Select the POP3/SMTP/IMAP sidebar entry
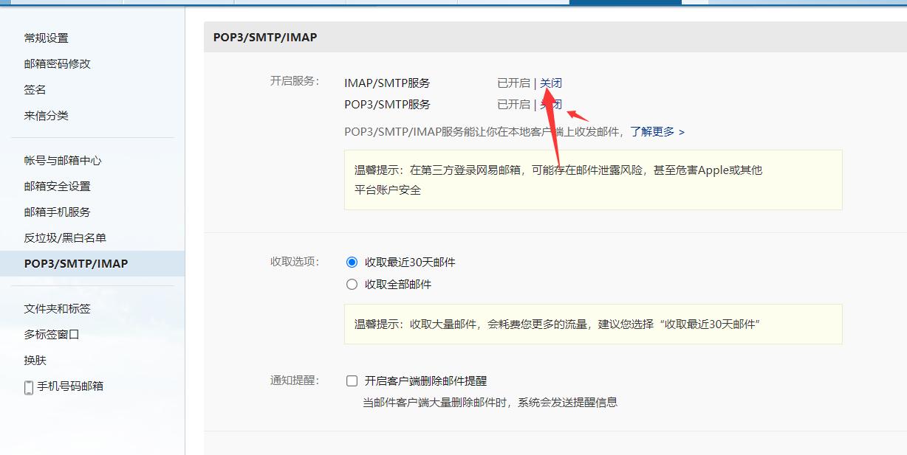This screenshot has height=455, width=907. click(x=75, y=263)
